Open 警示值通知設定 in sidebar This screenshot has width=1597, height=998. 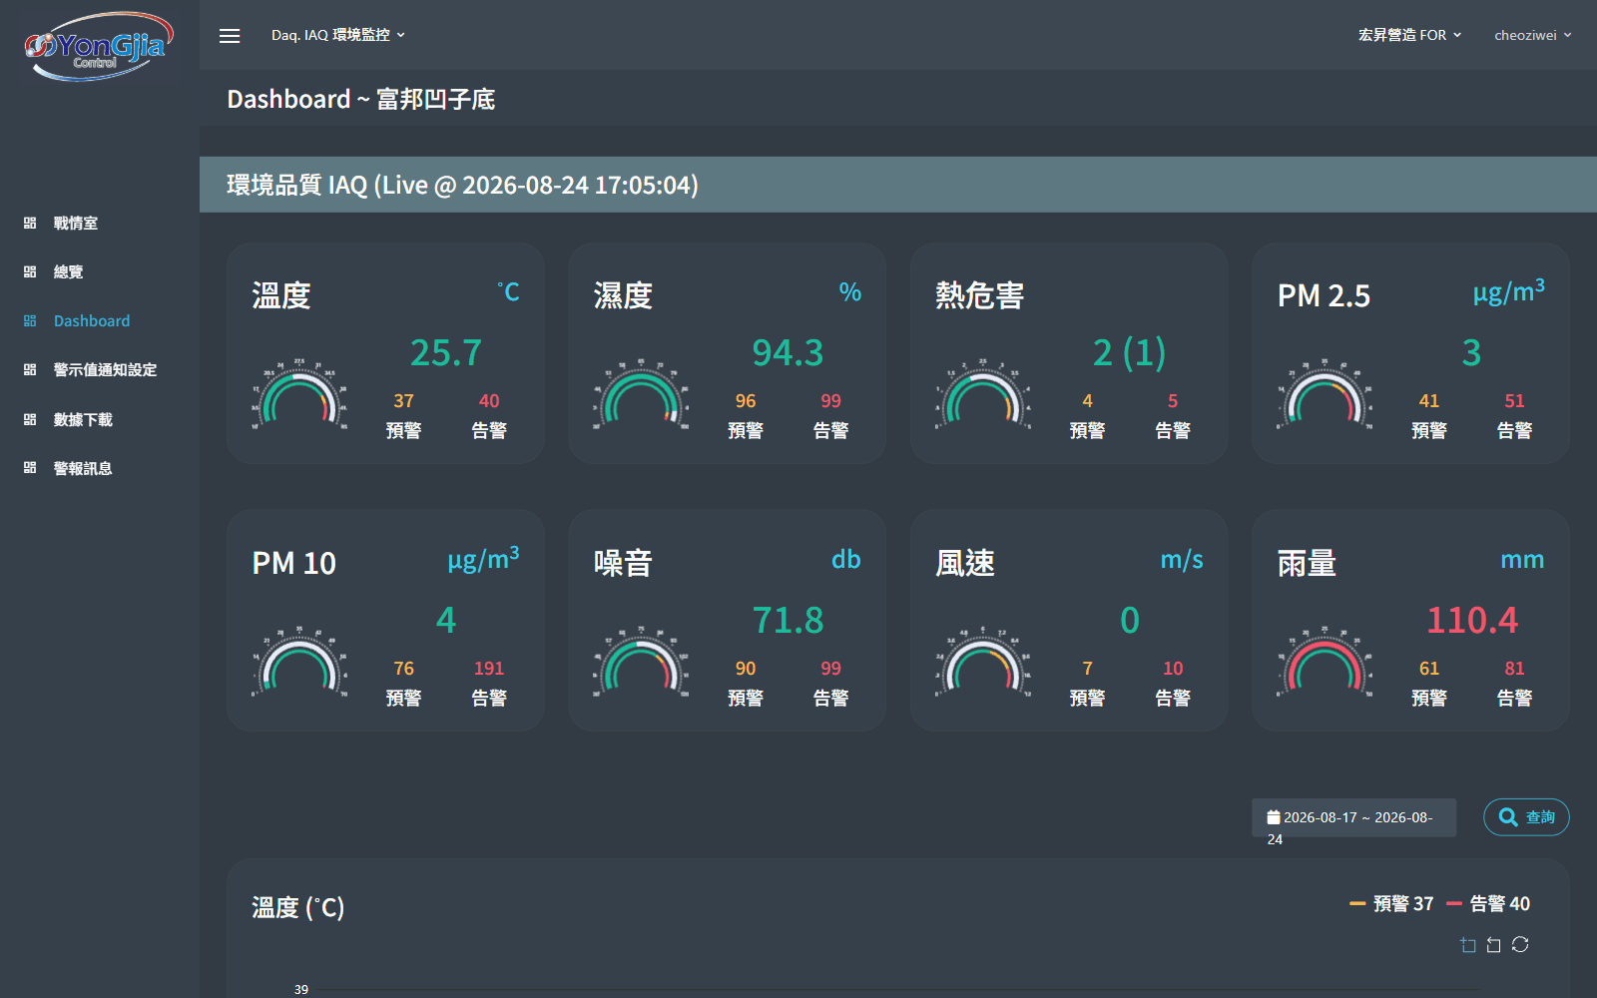(x=105, y=370)
